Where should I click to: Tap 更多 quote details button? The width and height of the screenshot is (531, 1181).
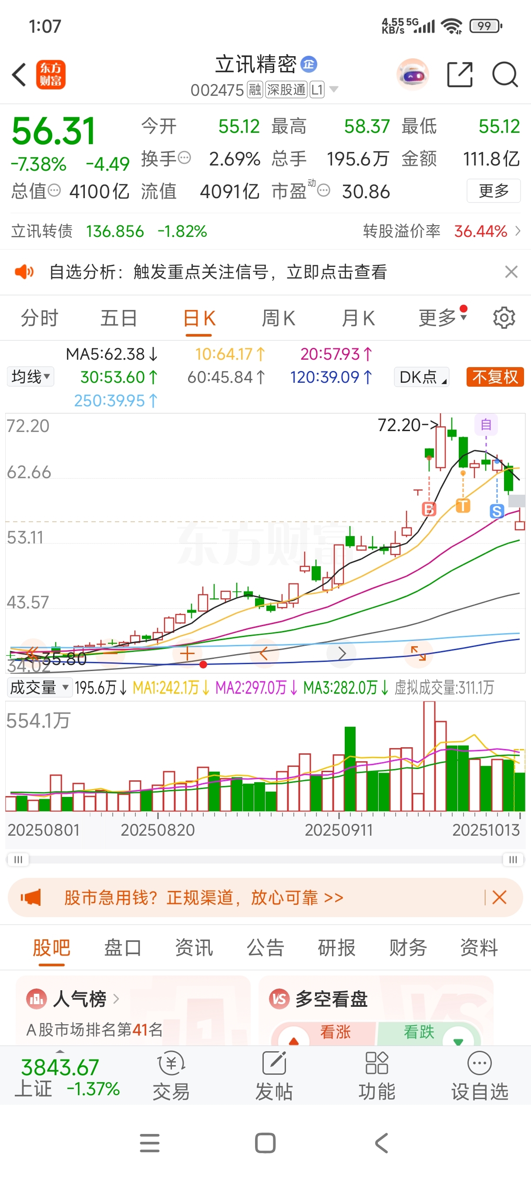coord(494,190)
